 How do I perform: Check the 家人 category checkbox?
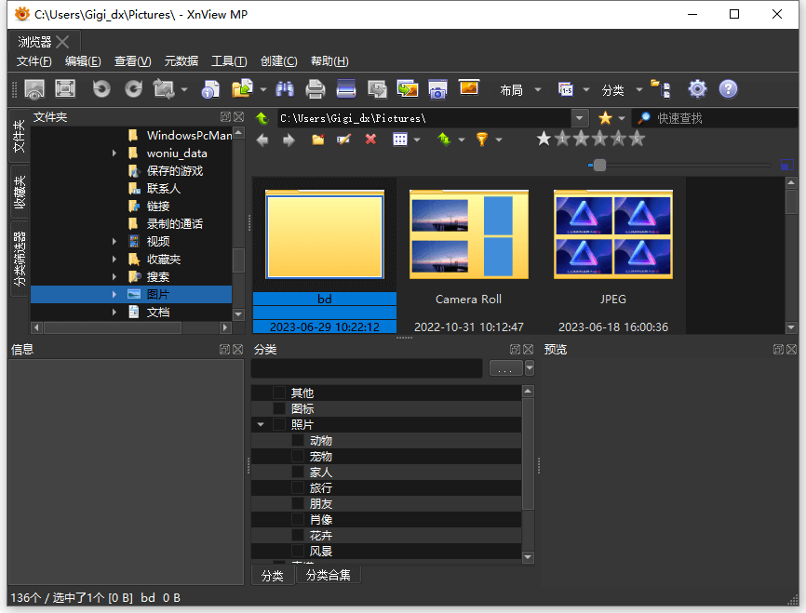pos(298,472)
